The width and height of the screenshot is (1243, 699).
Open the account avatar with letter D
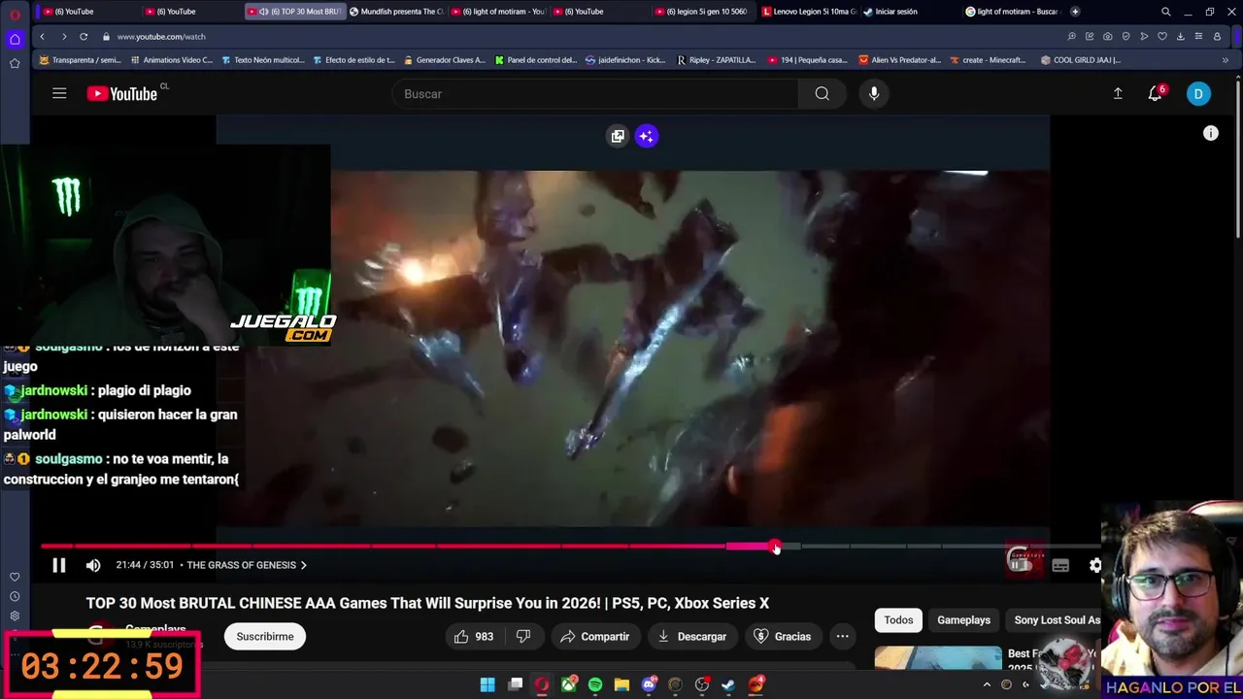pos(1198,94)
